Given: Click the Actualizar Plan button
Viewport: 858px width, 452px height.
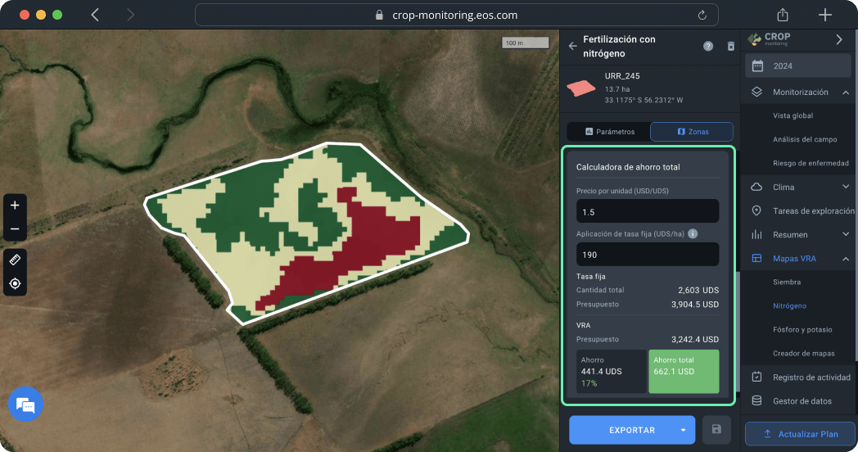Looking at the screenshot, I should (800, 434).
